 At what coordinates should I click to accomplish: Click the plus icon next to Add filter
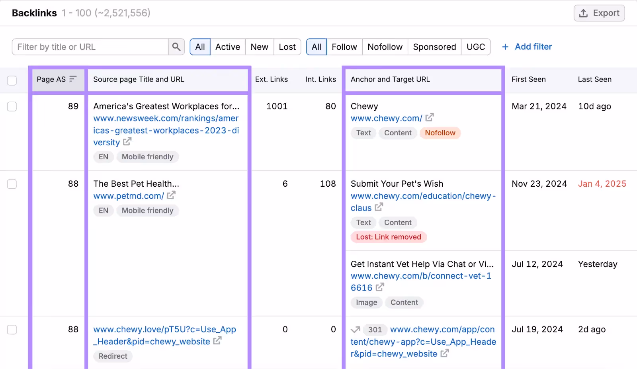coord(505,47)
